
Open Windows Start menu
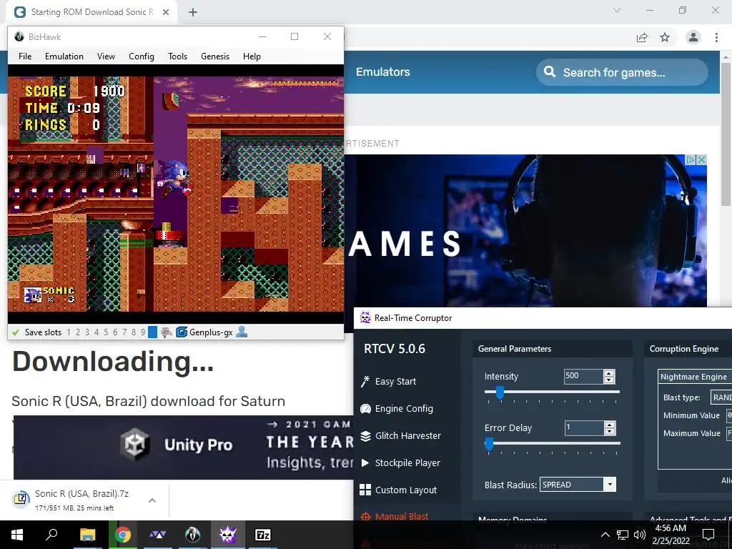click(x=17, y=535)
